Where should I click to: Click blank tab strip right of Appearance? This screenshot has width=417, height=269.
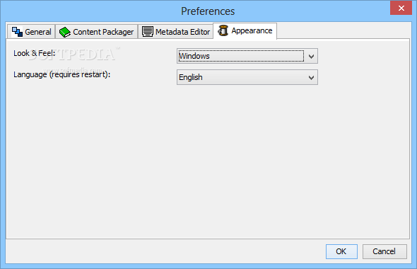(x=343, y=31)
